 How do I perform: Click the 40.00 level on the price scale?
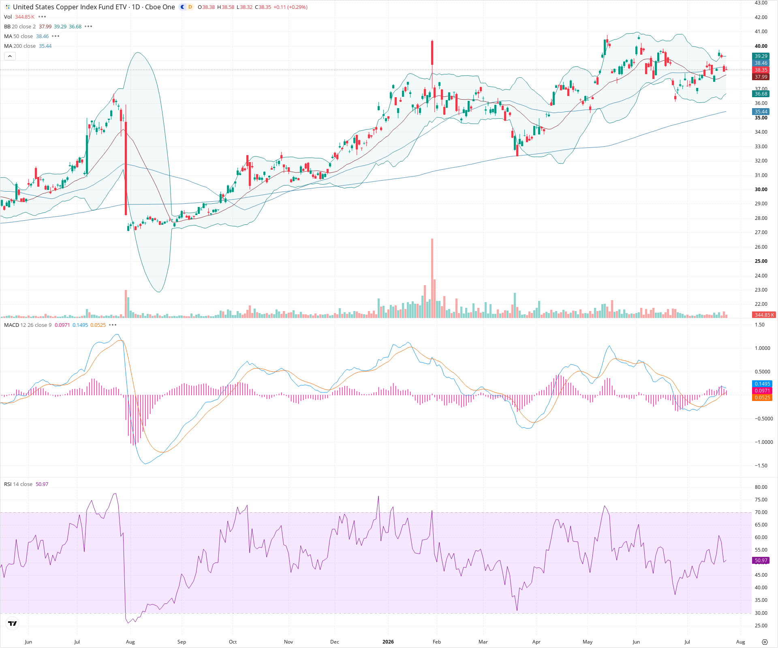tap(761, 46)
